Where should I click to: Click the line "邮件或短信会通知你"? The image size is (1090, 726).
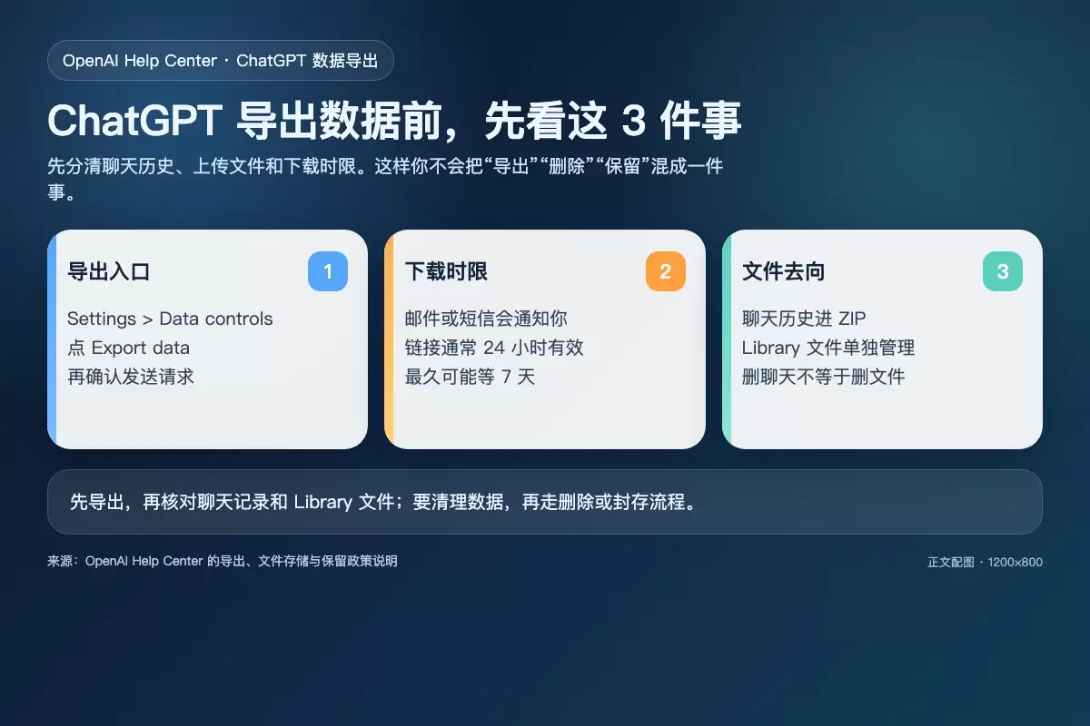486,319
